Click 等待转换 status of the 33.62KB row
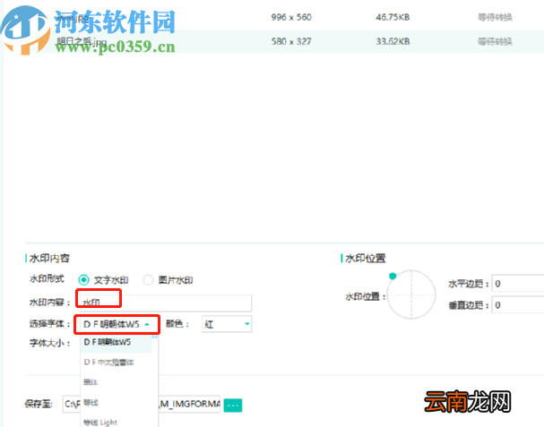Image resolution: width=544 pixels, height=427 pixels. click(x=495, y=41)
